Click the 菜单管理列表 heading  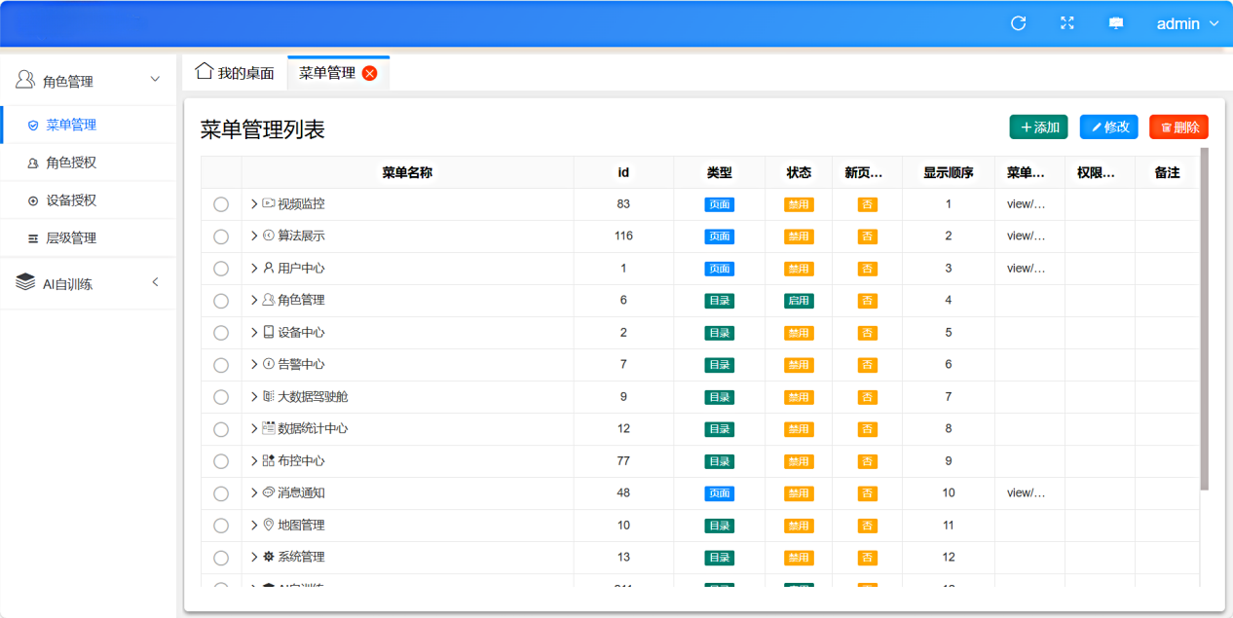coord(263,129)
